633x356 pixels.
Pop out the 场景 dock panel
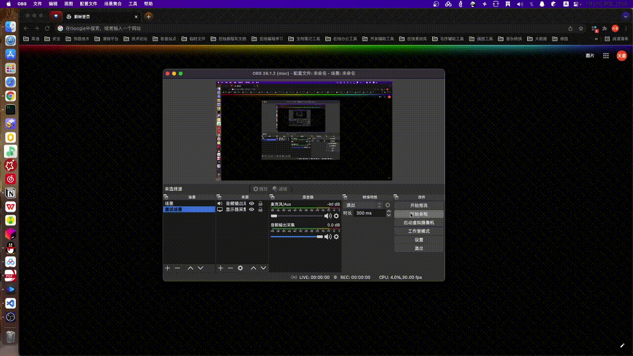166,197
